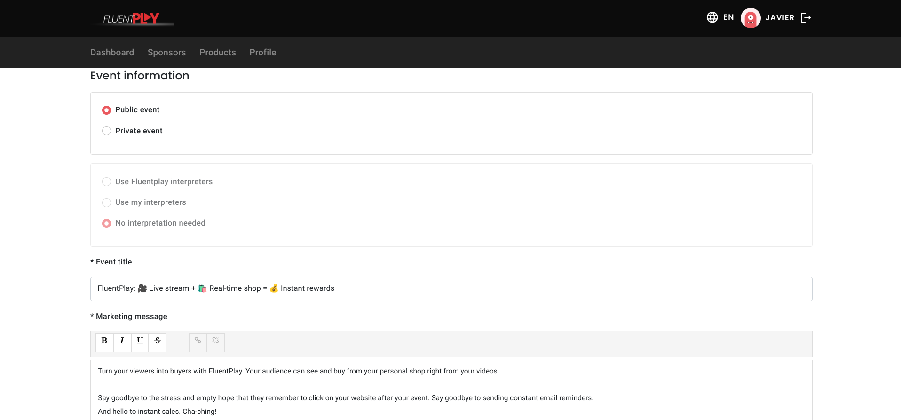Screen dimensions: 901x420
Task: Click the line starting 'Say goodbye to the stress'
Action: click(346, 398)
